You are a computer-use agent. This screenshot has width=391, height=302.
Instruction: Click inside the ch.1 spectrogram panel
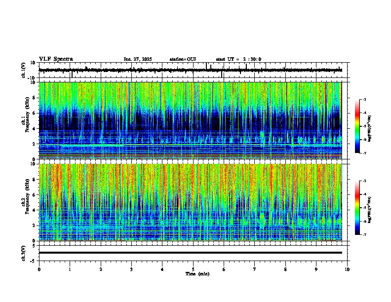pyautogui.click(x=191, y=120)
